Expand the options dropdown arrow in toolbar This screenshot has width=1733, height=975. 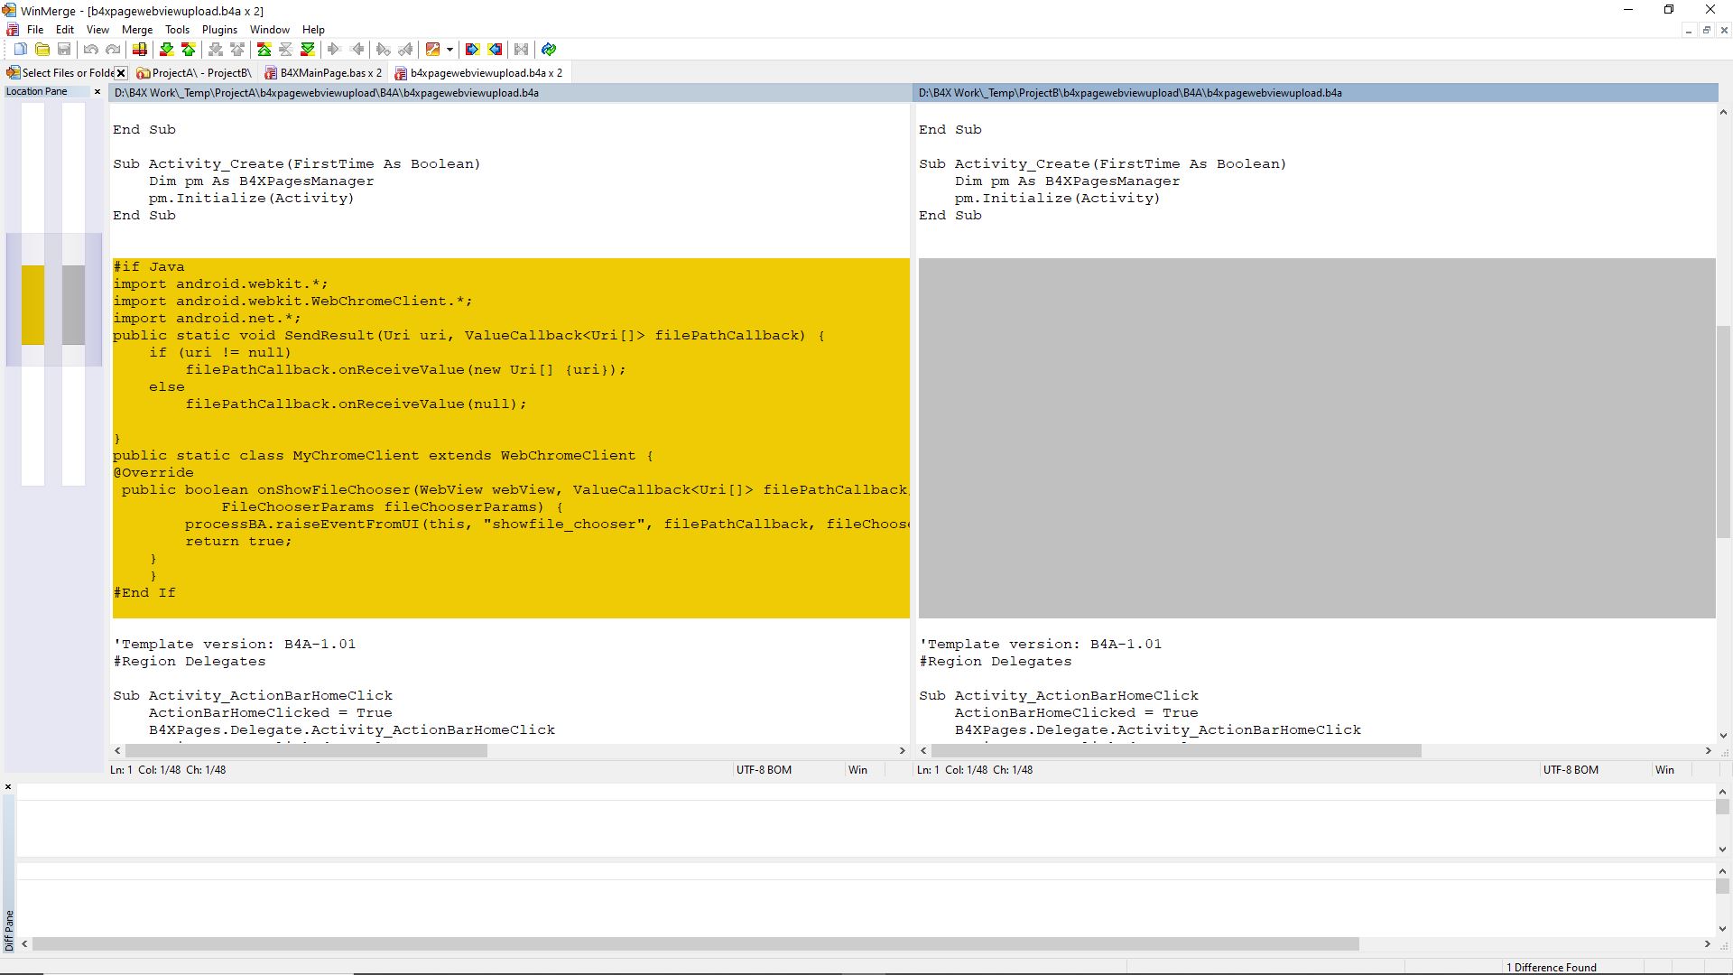tap(449, 50)
